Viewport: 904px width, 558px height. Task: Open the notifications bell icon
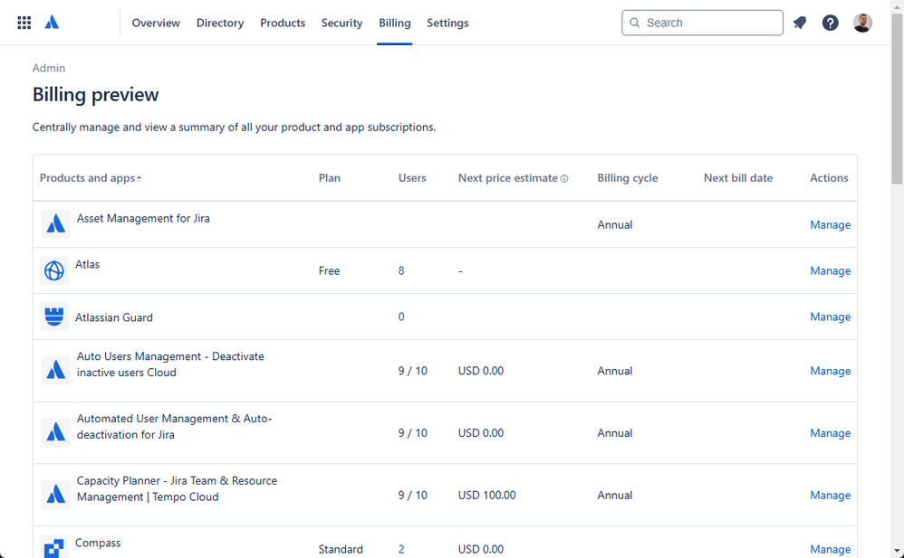click(799, 23)
